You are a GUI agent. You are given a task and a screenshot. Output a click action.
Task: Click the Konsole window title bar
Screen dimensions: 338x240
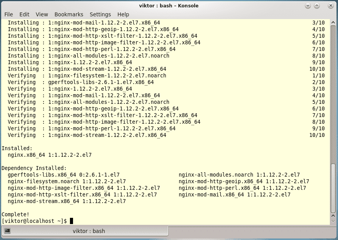(x=169, y=5)
